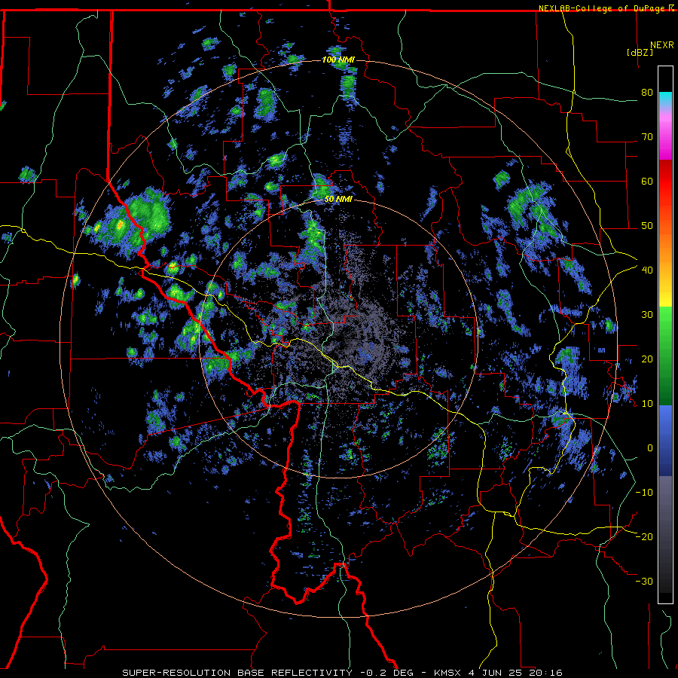
Task: Click the 40 value on the dBZ scale
Action: click(647, 270)
